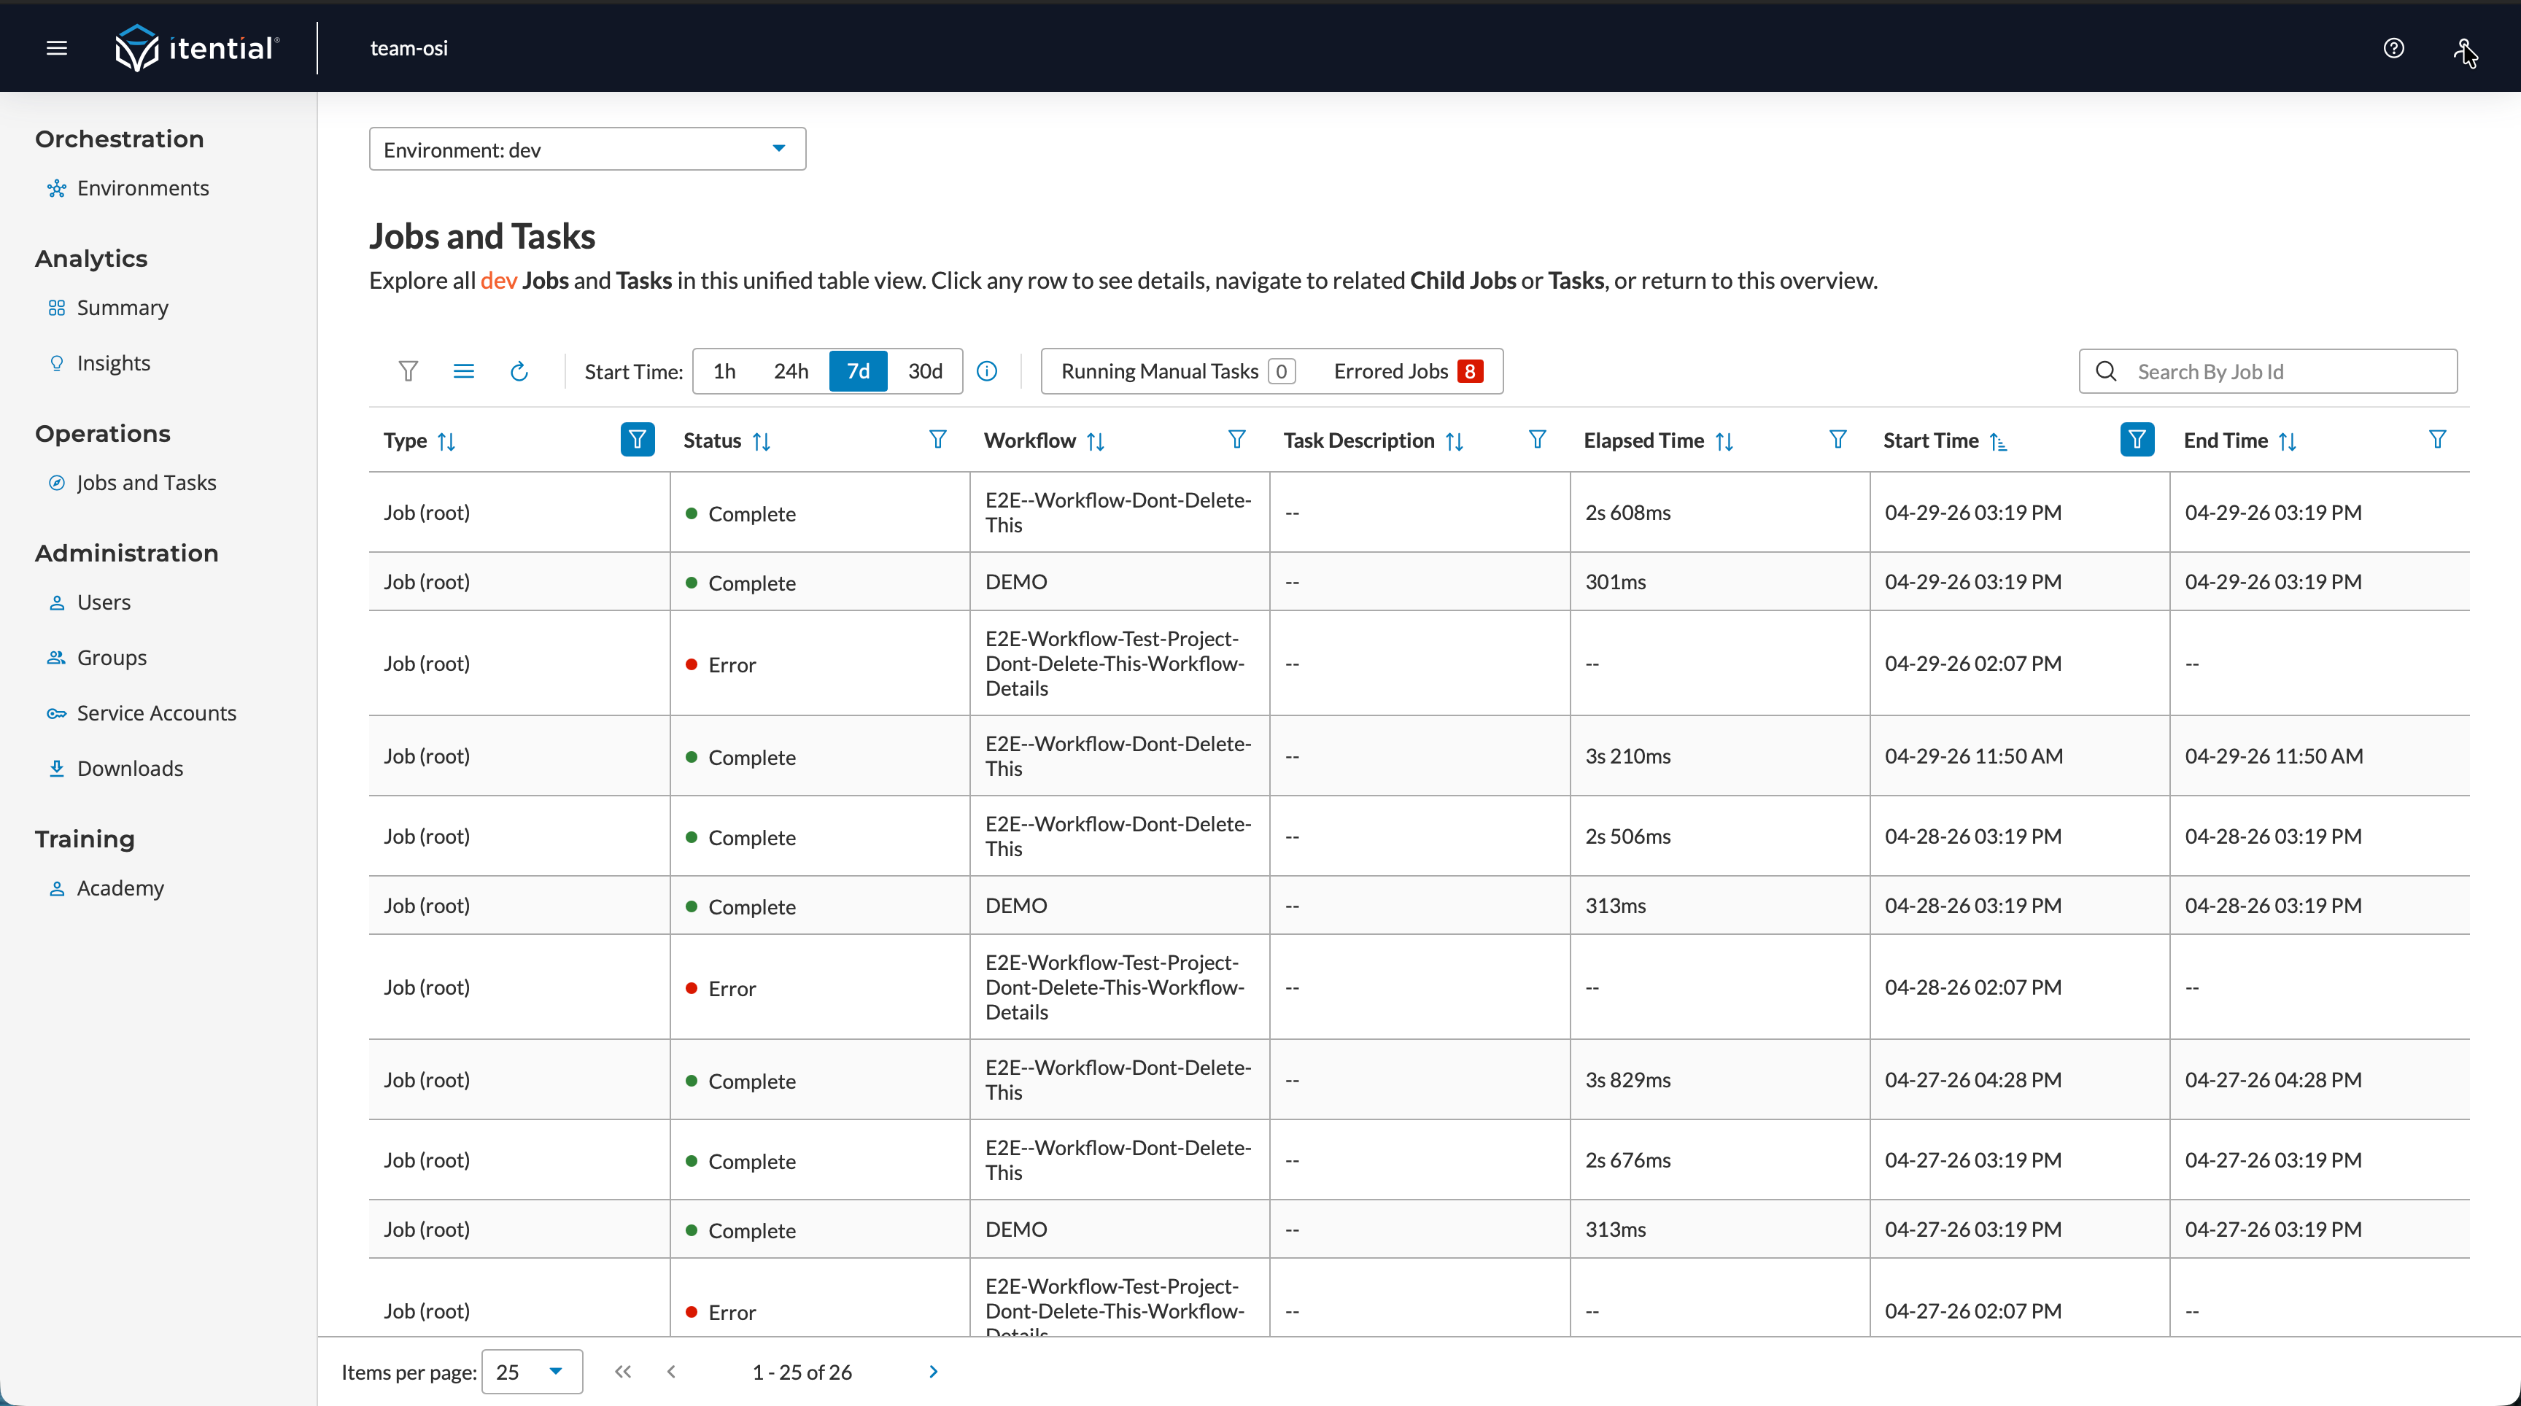2521x1406 pixels.
Task: Click the Elapsed Time cell 2s 676ms
Action: [1721, 1160]
